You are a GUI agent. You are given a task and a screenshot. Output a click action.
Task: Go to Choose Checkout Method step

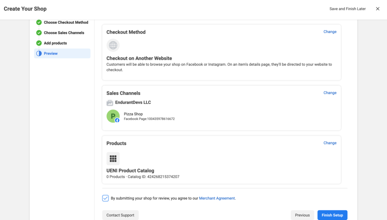pyautogui.click(x=62, y=22)
